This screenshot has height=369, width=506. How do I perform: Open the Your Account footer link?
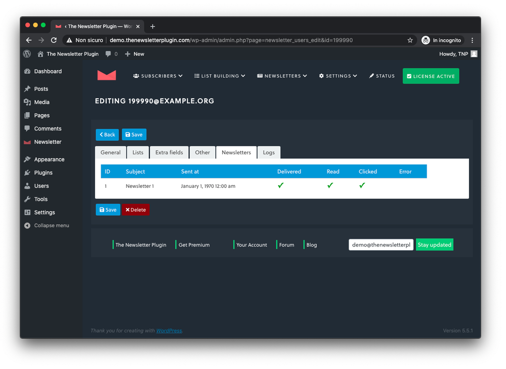251,245
